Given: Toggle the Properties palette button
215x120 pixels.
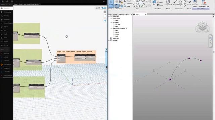Looking at the screenshot, I should (117, 6).
